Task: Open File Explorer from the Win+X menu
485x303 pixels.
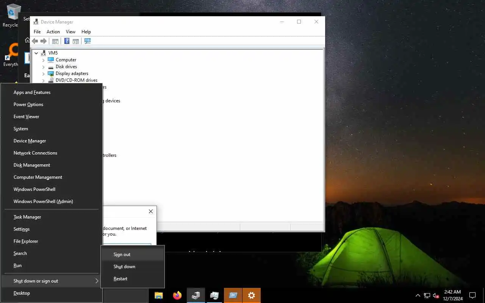Action: click(x=52, y=241)
